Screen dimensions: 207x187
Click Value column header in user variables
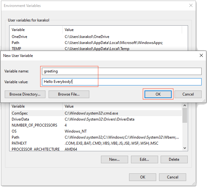pos(122,30)
